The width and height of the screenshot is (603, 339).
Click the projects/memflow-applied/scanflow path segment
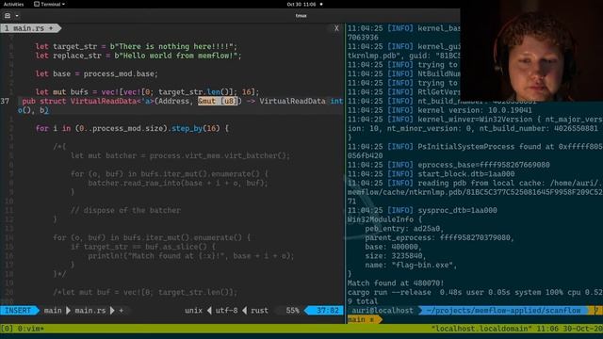tap(504, 310)
